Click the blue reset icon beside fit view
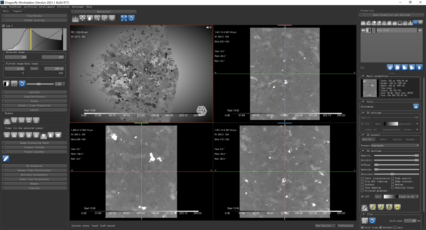 coord(131,18)
